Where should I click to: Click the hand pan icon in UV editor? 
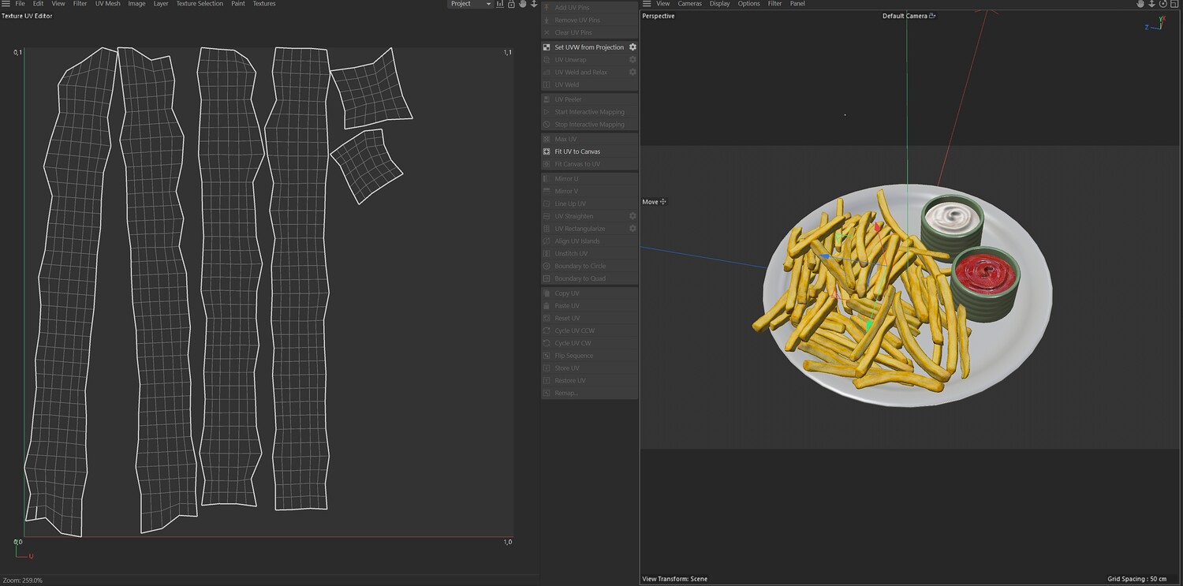click(x=522, y=4)
